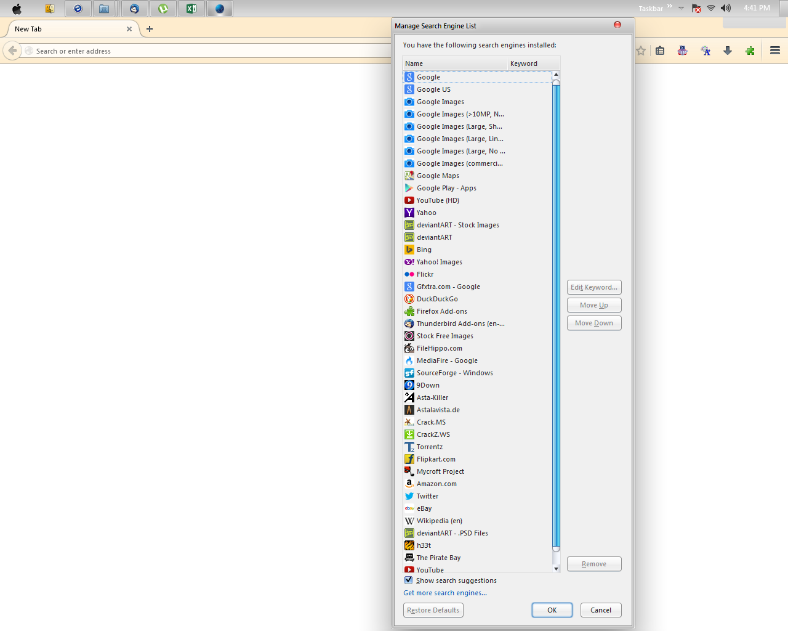Viewport: 788px width, 631px height.
Task: Click the Keyword column header
Action: pyautogui.click(x=534, y=63)
